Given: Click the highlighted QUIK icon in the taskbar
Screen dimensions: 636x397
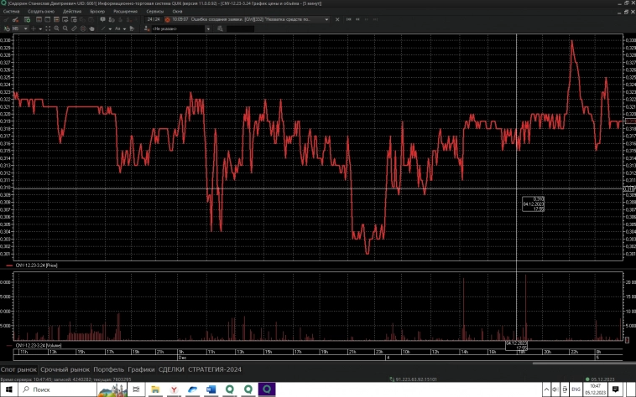Looking at the screenshot, I should pyautogui.click(x=268, y=390).
